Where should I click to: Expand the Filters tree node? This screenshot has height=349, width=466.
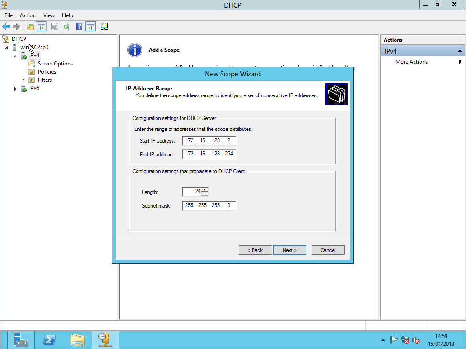[24, 80]
